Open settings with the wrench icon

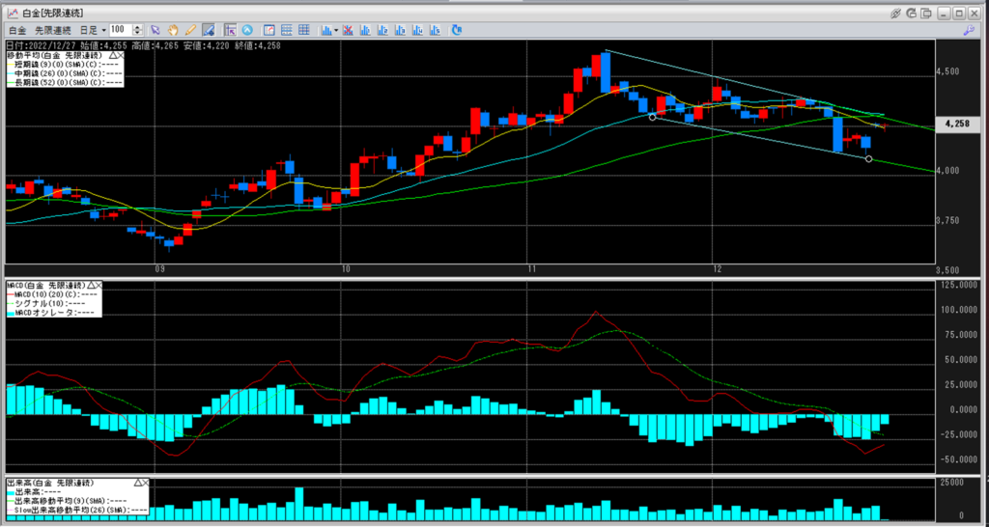(x=969, y=31)
